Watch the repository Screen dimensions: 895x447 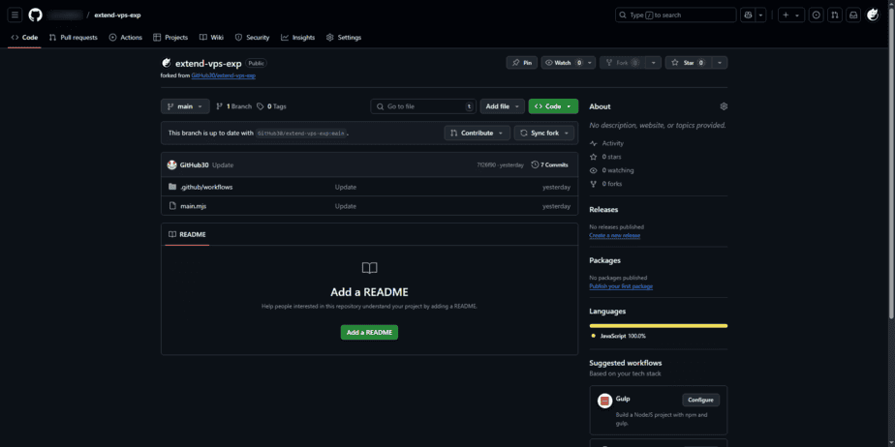(563, 63)
